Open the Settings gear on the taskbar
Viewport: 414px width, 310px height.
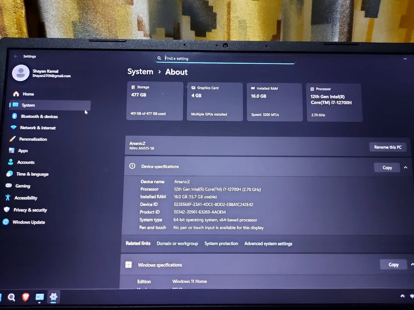54,297
